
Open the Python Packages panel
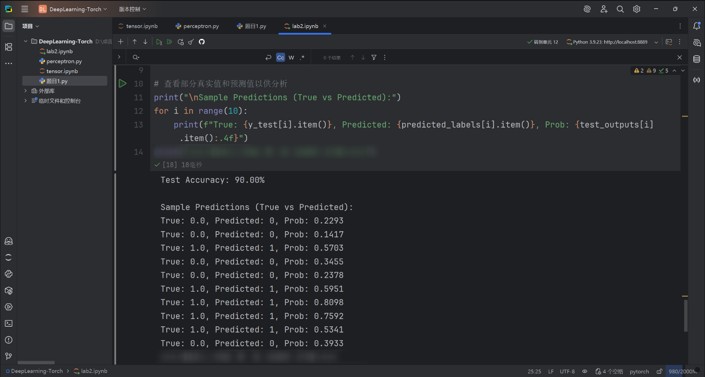pos(8,290)
